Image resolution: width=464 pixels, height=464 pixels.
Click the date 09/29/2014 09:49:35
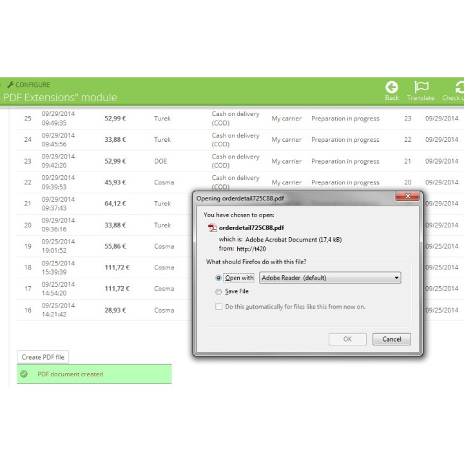click(58, 119)
